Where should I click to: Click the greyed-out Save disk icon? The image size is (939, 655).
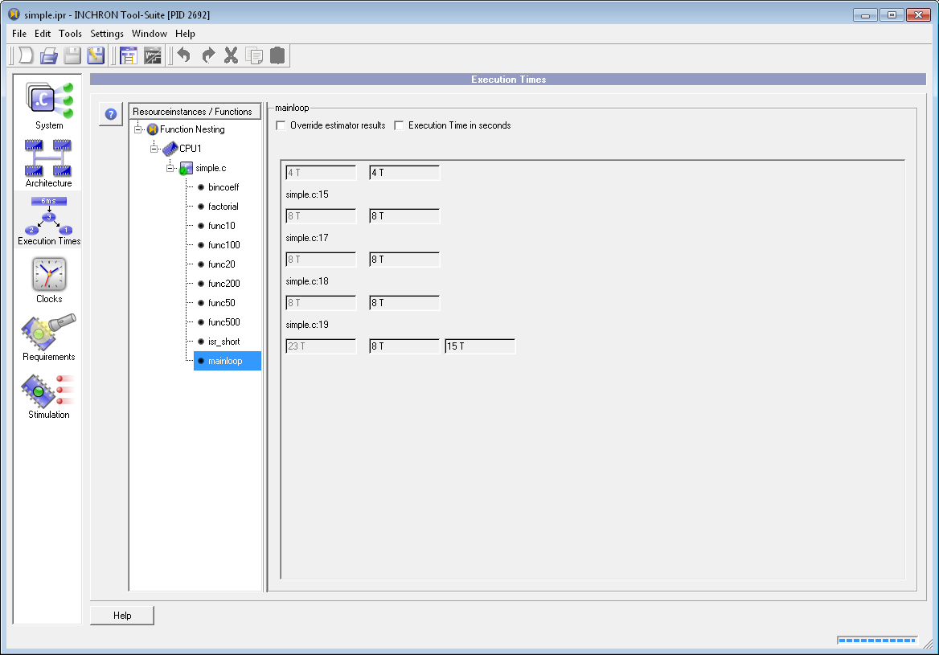72,55
